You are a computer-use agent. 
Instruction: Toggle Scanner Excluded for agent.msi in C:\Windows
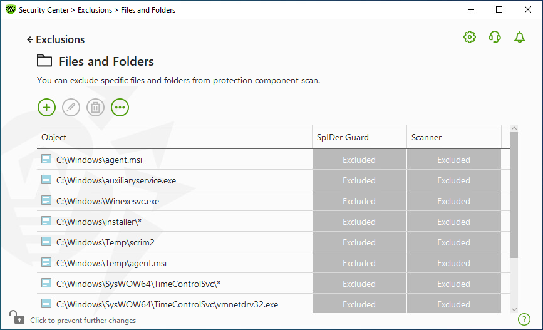[454, 160]
